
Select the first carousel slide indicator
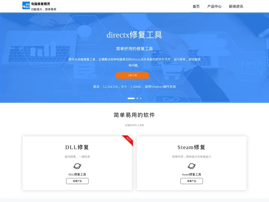(131, 98)
